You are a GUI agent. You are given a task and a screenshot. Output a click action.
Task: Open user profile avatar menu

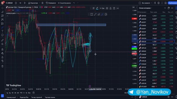pos(2,3)
